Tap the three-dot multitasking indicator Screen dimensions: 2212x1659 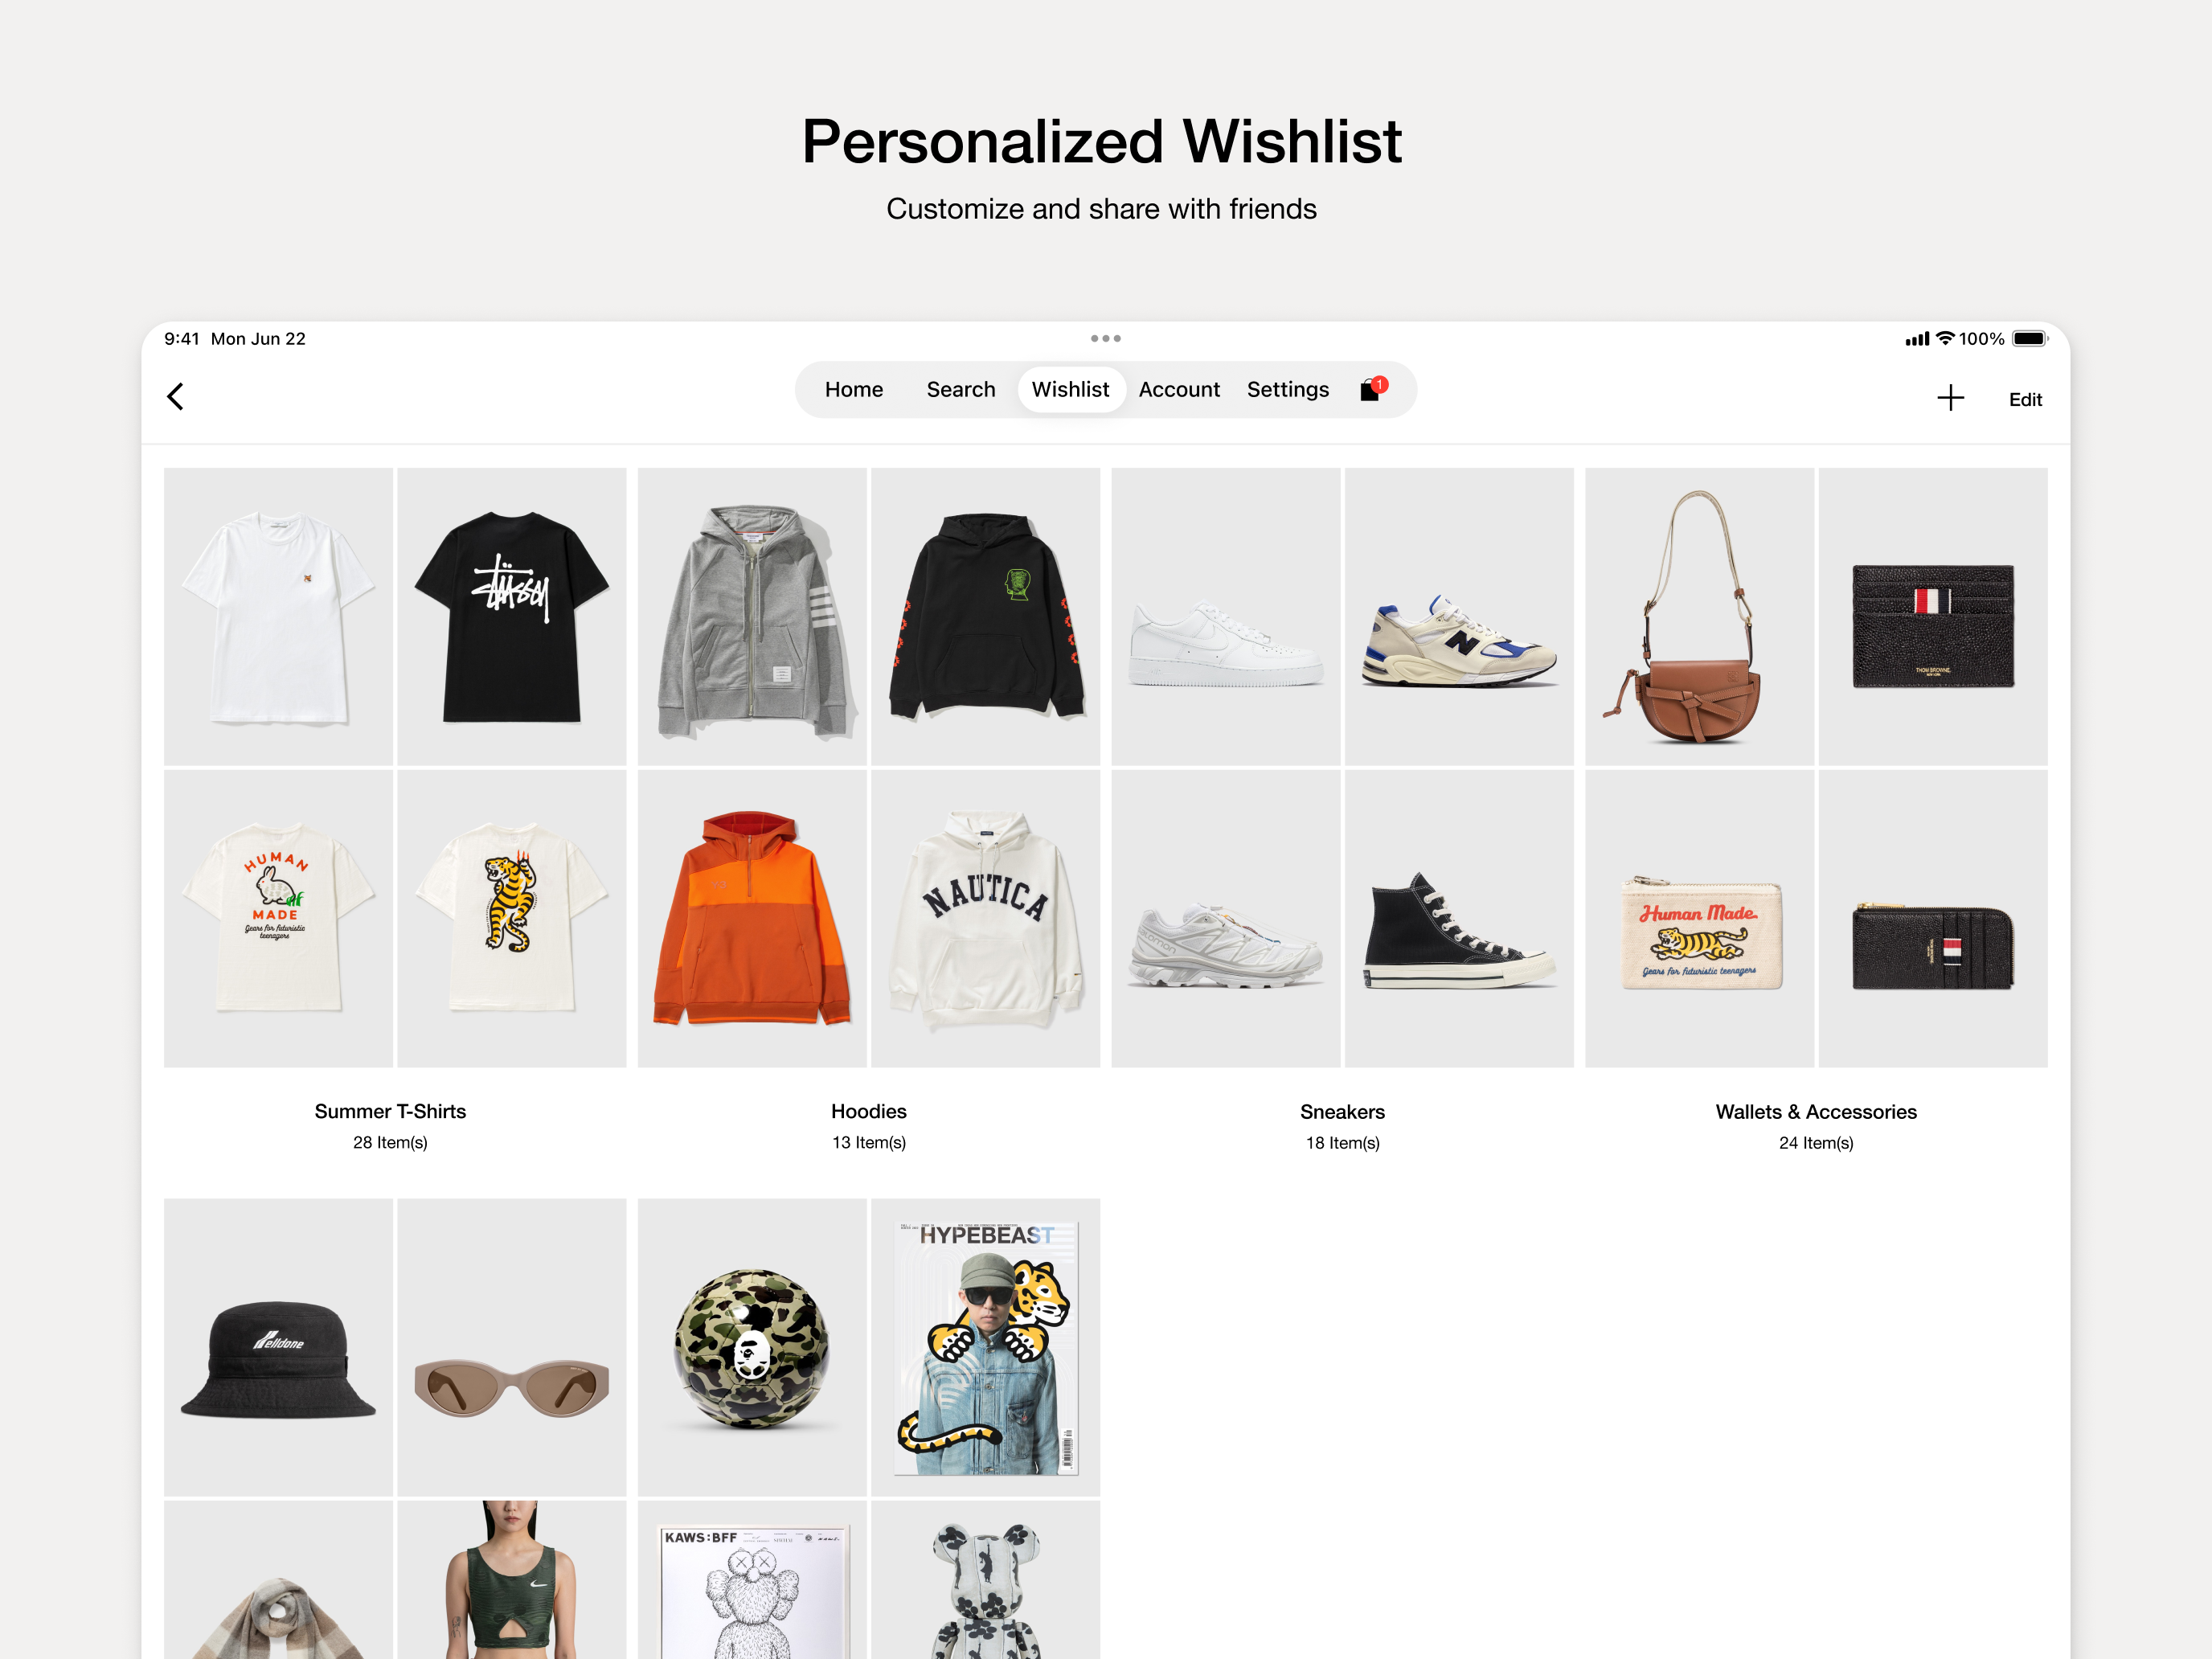[x=1105, y=339]
